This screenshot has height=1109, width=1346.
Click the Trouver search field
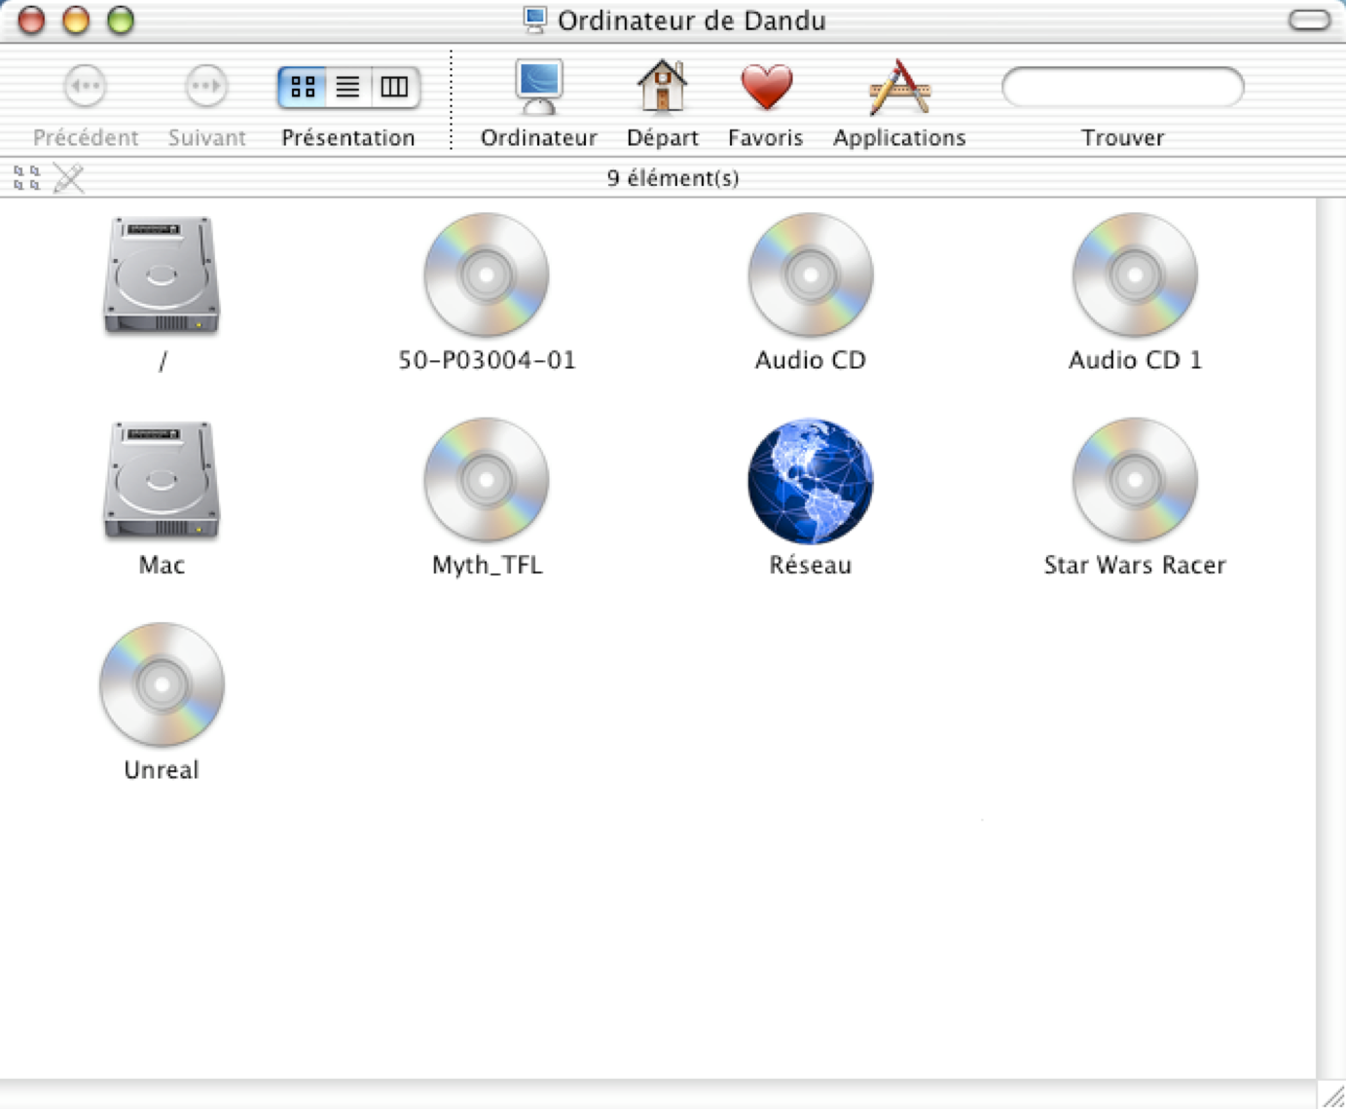click(1123, 87)
